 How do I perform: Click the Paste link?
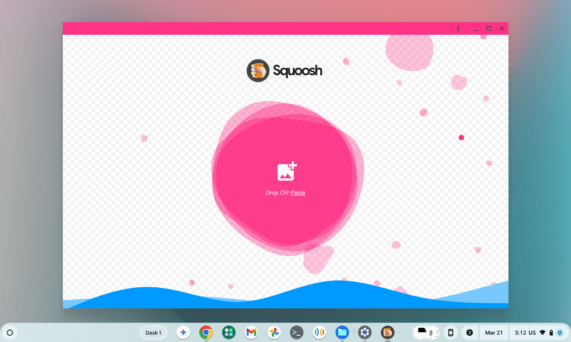(x=297, y=193)
